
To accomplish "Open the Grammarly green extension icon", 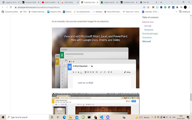I will [x=165, y=7].
